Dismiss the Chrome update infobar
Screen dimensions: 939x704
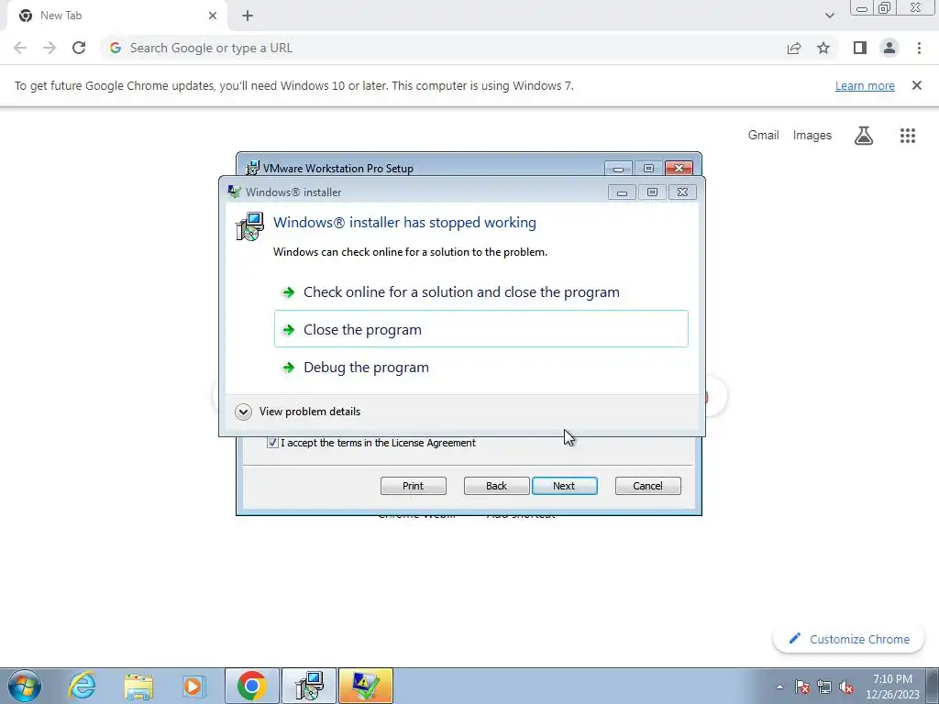tap(916, 85)
